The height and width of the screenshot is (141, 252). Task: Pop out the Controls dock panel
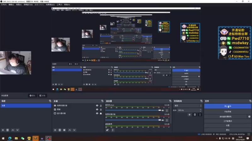[250, 101]
